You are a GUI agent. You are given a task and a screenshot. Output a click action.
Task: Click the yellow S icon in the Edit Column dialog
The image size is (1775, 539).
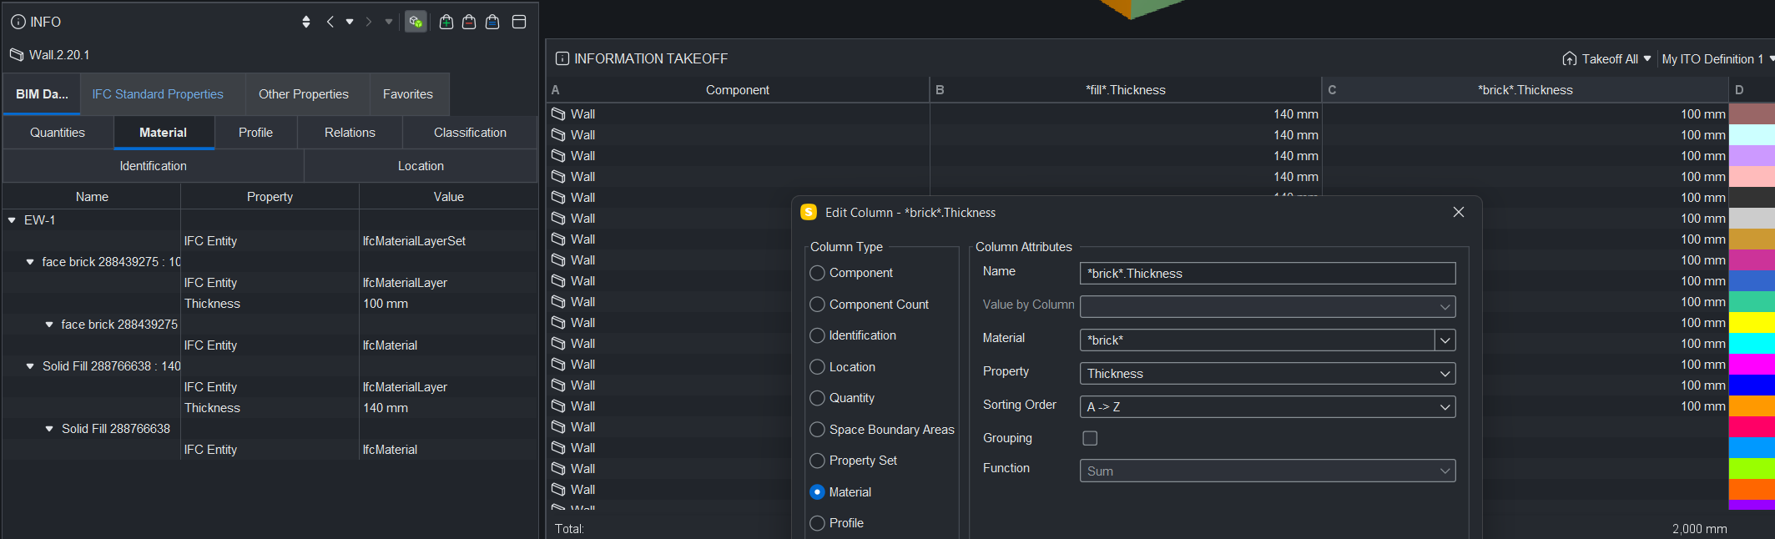809,212
